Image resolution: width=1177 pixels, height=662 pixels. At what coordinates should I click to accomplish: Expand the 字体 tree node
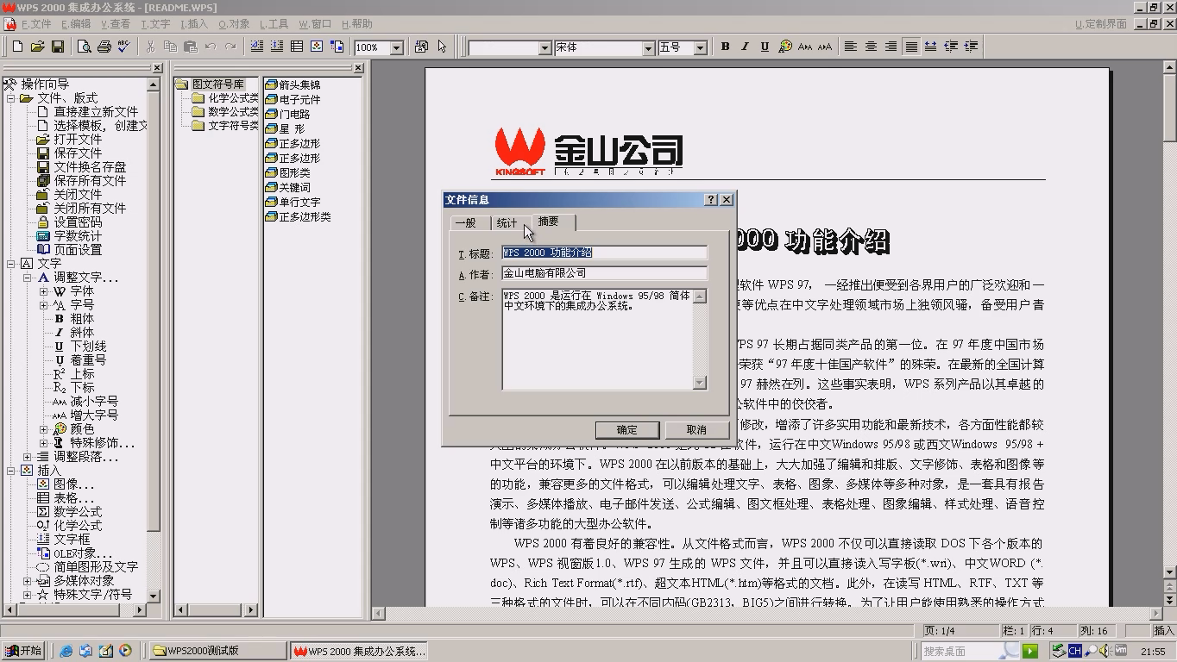pyautogui.click(x=43, y=291)
